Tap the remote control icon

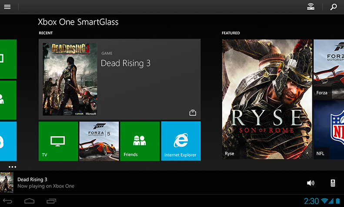point(333,183)
